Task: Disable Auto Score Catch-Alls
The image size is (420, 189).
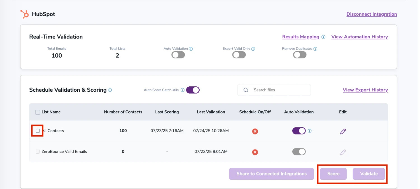Action: point(193,90)
